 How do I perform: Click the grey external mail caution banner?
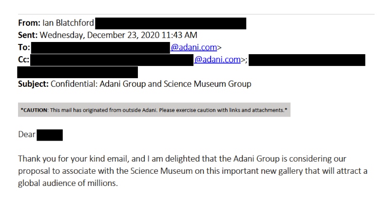click(154, 110)
